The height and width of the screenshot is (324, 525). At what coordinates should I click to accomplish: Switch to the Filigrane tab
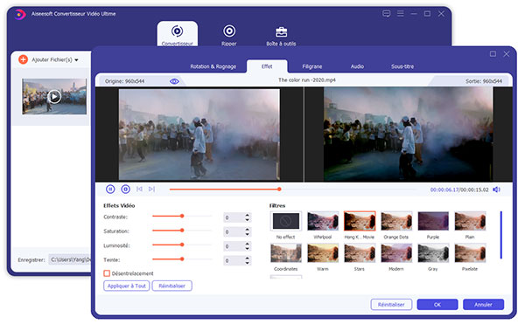(x=312, y=66)
